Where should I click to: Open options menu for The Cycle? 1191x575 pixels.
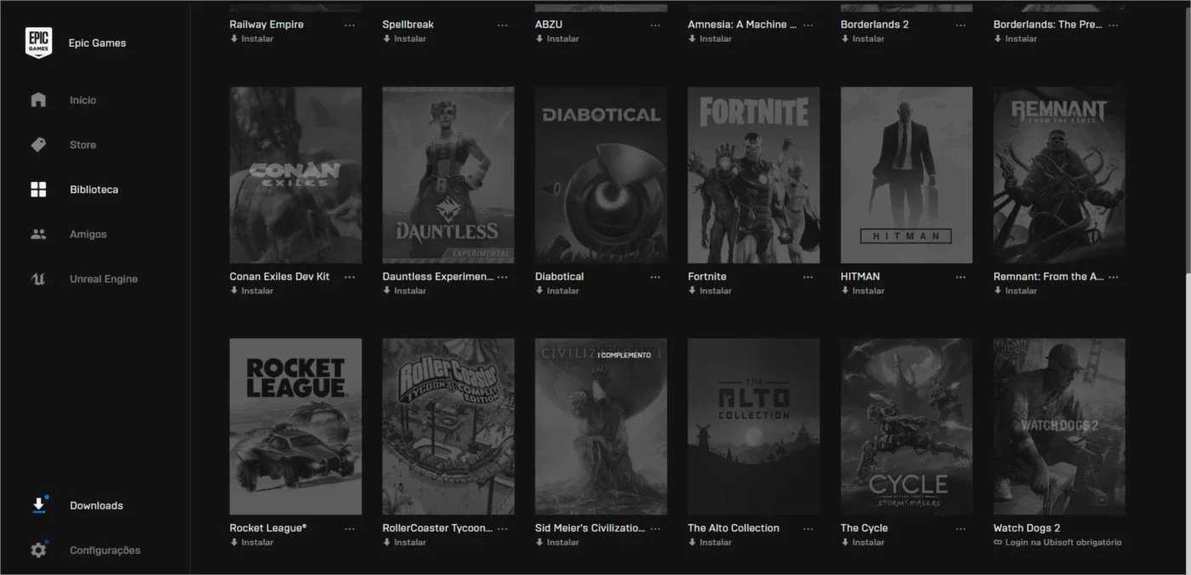pyautogui.click(x=960, y=529)
